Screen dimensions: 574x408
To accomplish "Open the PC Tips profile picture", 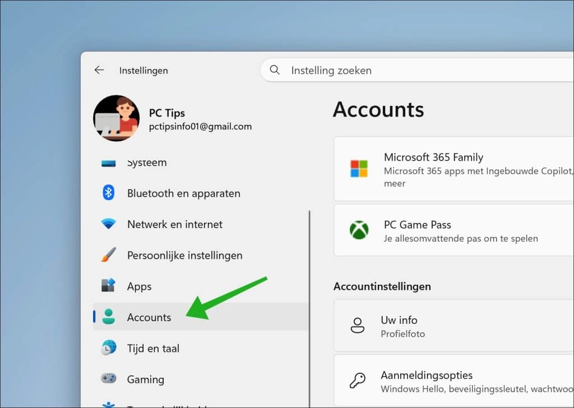I will click(117, 118).
